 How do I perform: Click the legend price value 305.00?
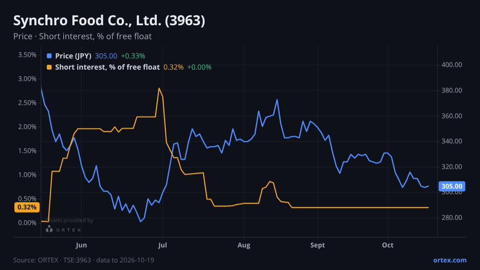[x=106, y=56]
